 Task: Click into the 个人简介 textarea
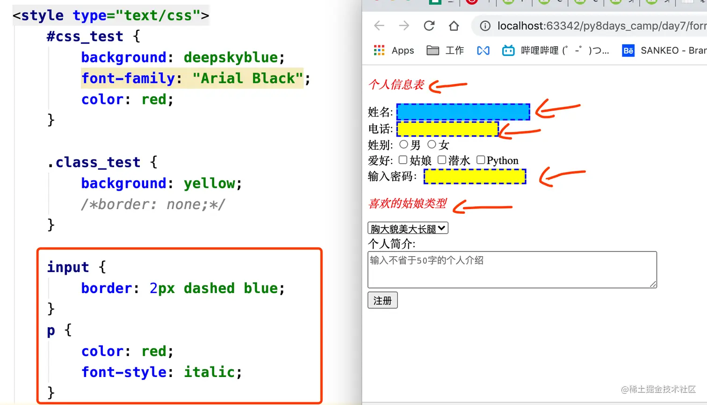[512, 270]
